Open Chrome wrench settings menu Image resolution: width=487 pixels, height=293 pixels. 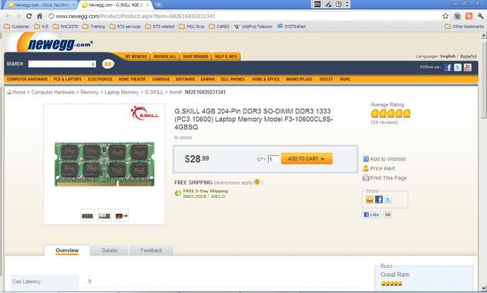(480, 16)
